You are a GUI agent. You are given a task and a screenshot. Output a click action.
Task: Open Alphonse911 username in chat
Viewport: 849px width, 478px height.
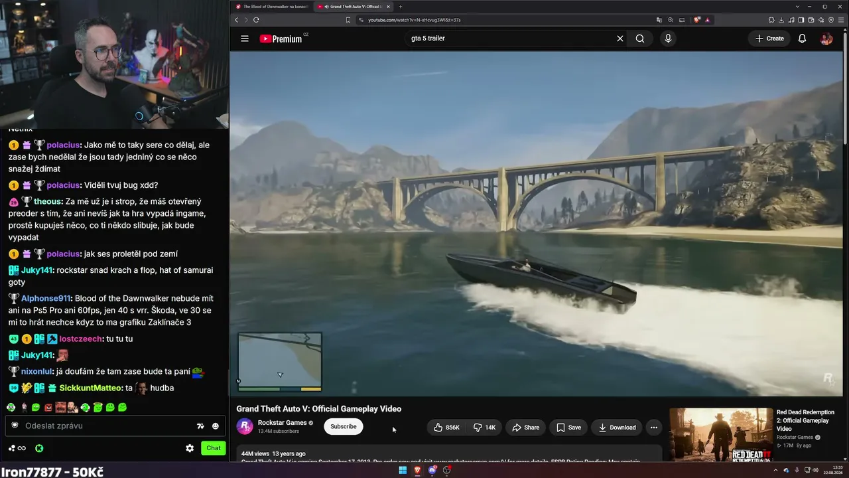coord(46,298)
